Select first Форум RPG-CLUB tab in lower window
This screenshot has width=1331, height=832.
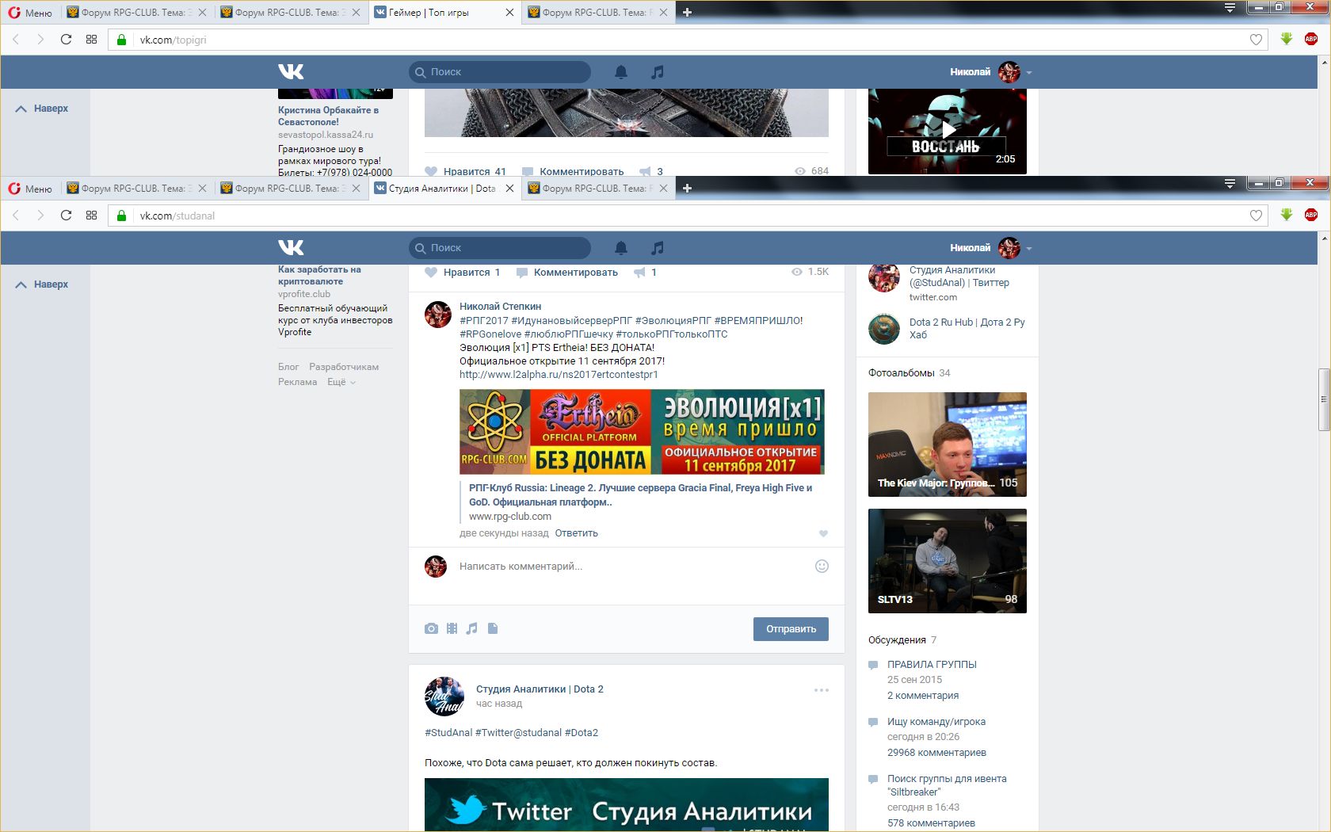tap(136, 189)
